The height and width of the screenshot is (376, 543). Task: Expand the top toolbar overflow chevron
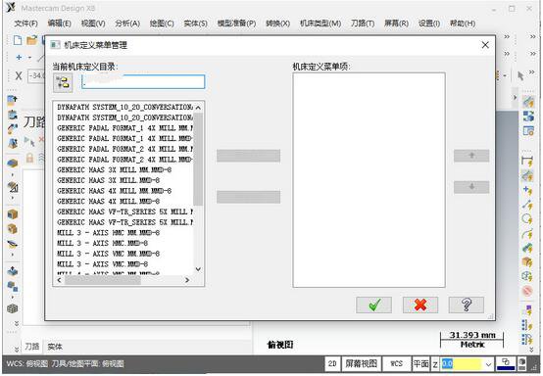(x=507, y=36)
